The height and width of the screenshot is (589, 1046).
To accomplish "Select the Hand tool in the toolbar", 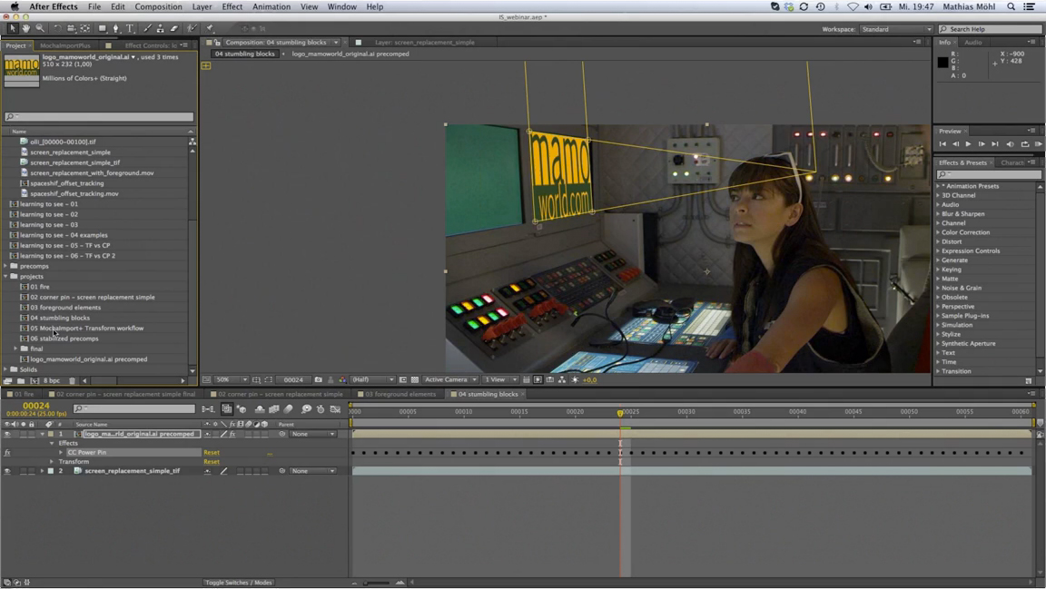I will coord(25,29).
